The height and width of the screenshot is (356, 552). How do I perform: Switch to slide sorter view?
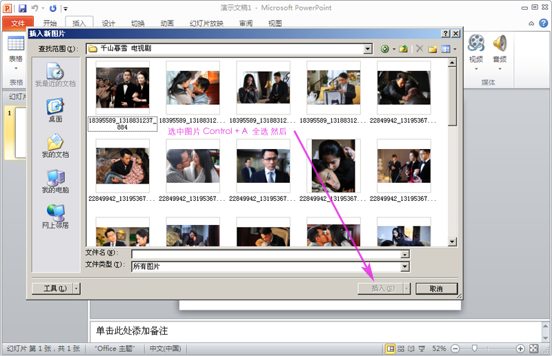click(402, 348)
